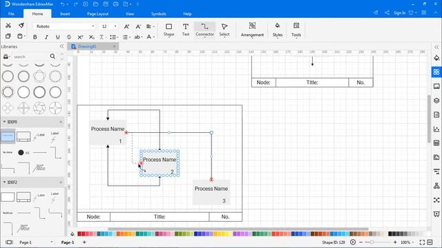Pick the red swatch in the color bar
442x248 pixels.
coord(79,234)
